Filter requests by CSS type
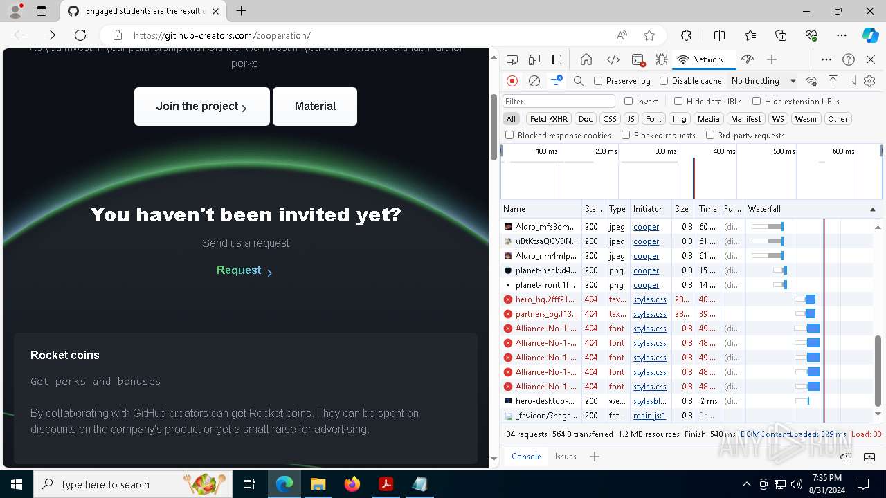This screenshot has height=498, width=886. pos(609,119)
